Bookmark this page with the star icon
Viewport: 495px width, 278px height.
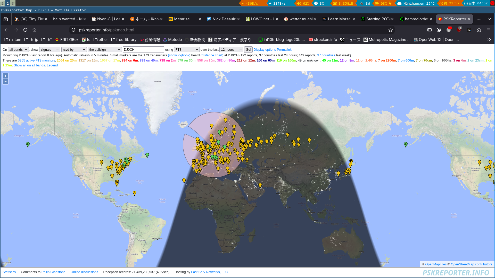click(x=391, y=30)
